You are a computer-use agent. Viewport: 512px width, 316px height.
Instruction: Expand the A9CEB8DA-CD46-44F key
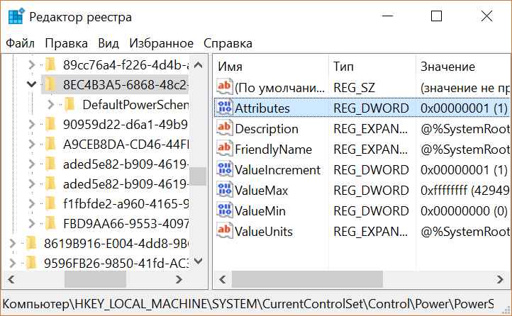tap(32, 144)
